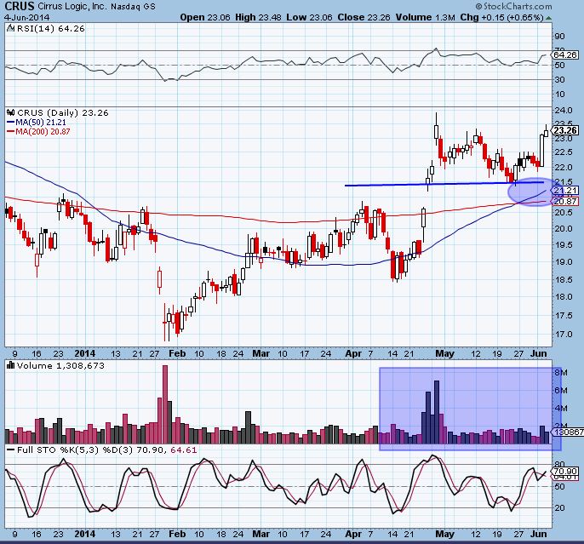Click the tall volume bar near May

[x=437, y=412]
